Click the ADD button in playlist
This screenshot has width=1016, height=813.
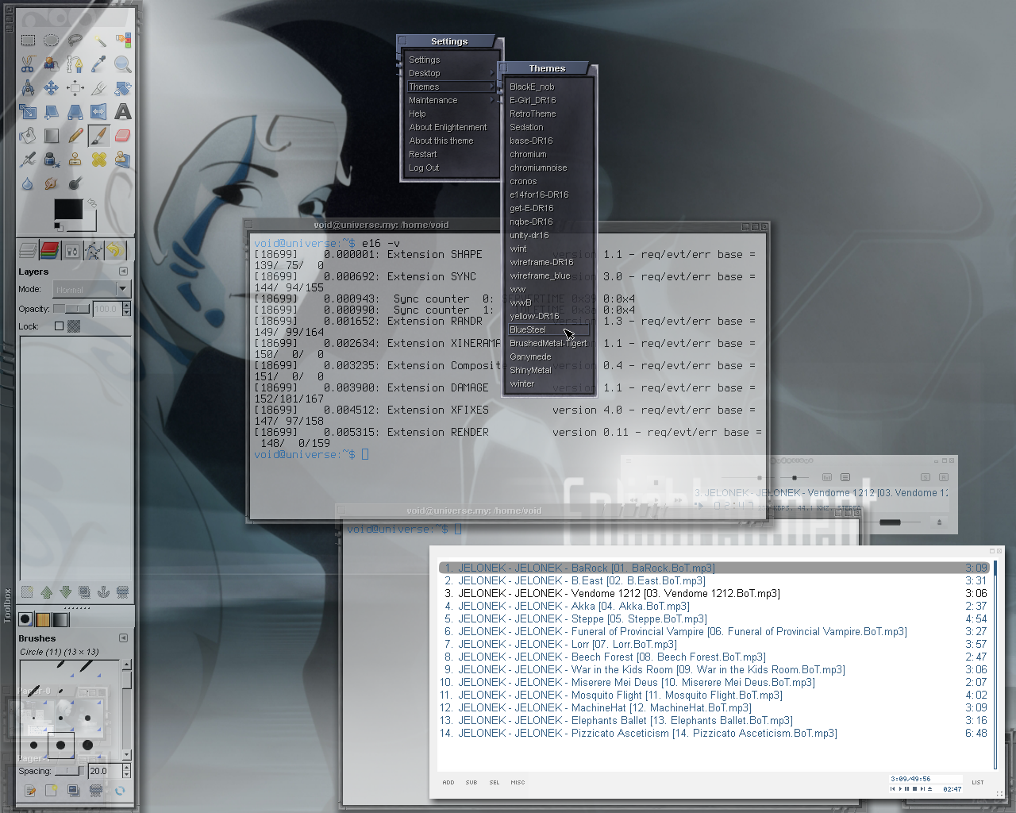[x=448, y=782]
